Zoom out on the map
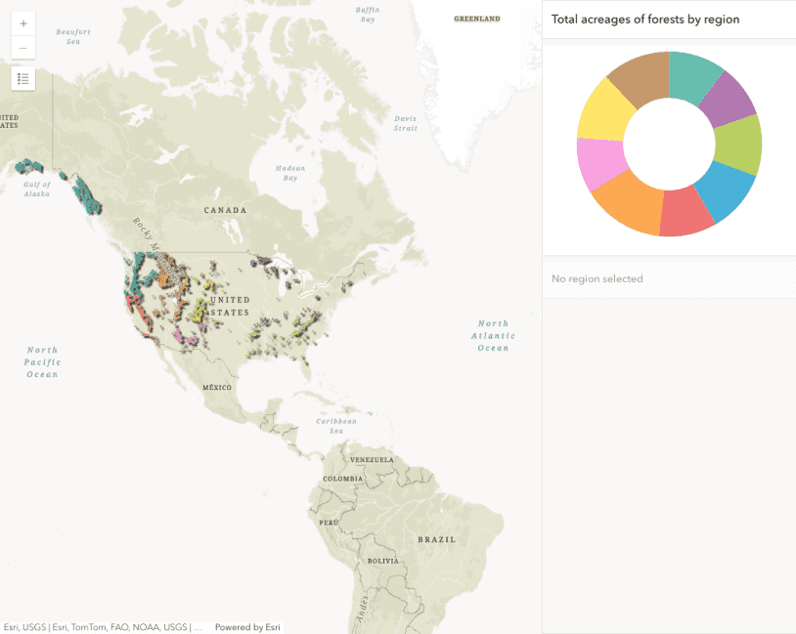796x634 pixels. pyautogui.click(x=23, y=48)
